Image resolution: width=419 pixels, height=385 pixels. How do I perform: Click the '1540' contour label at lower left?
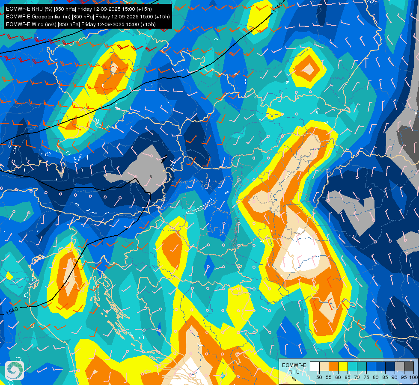[12, 311]
